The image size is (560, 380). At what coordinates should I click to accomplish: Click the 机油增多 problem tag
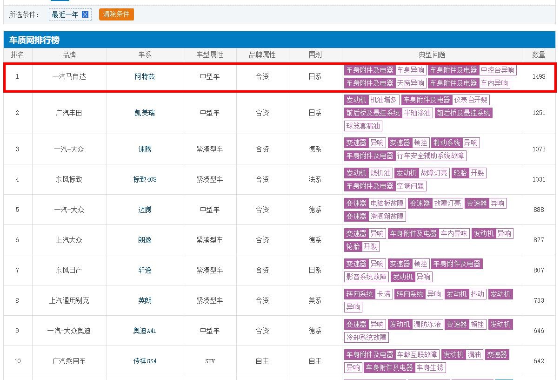[x=384, y=100]
